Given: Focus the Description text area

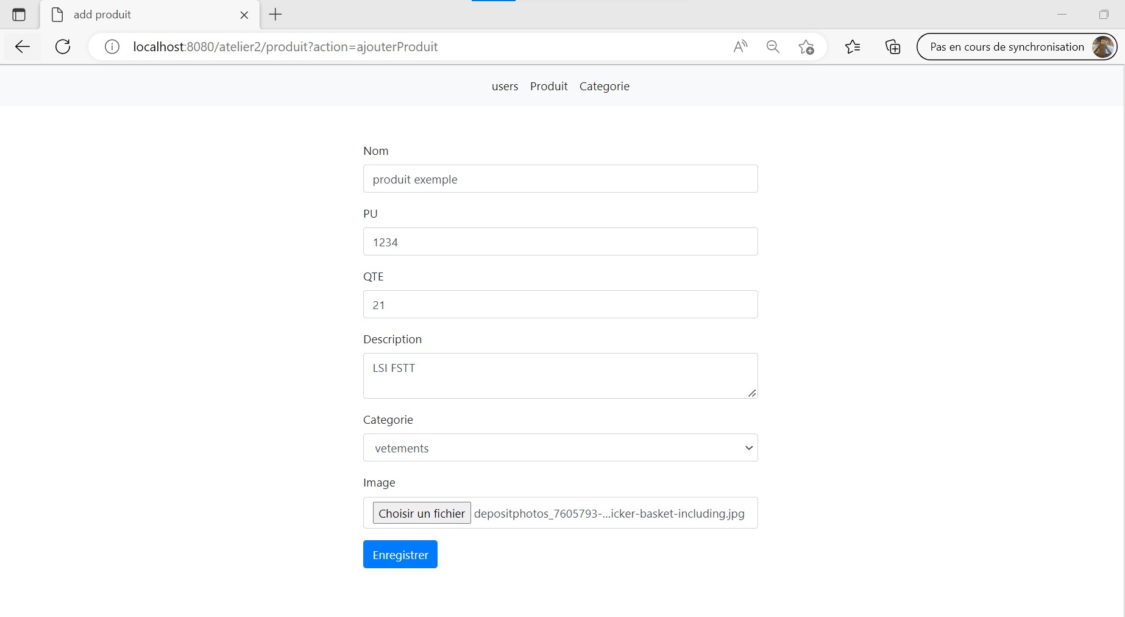Looking at the screenshot, I should (x=560, y=375).
